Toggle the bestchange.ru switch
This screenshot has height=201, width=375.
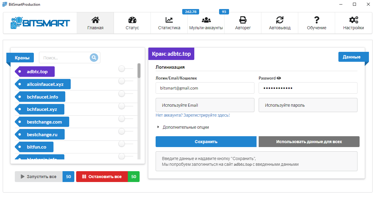point(126,131)
